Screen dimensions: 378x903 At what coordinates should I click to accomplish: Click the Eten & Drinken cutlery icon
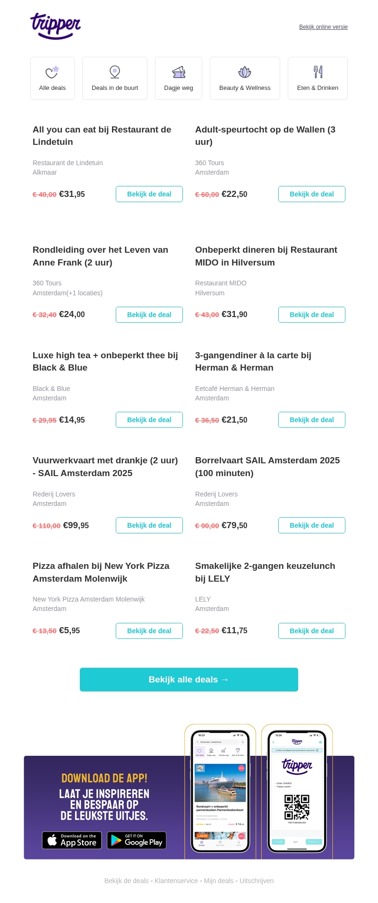pyautogui.click(x=318, y=72)
